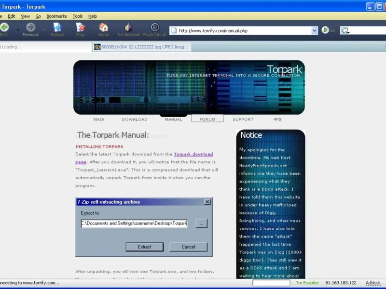Open the Tools menu

tap(78, 16)
